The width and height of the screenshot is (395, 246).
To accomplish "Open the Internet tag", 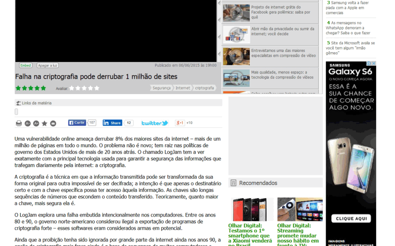I will (183, 88).
